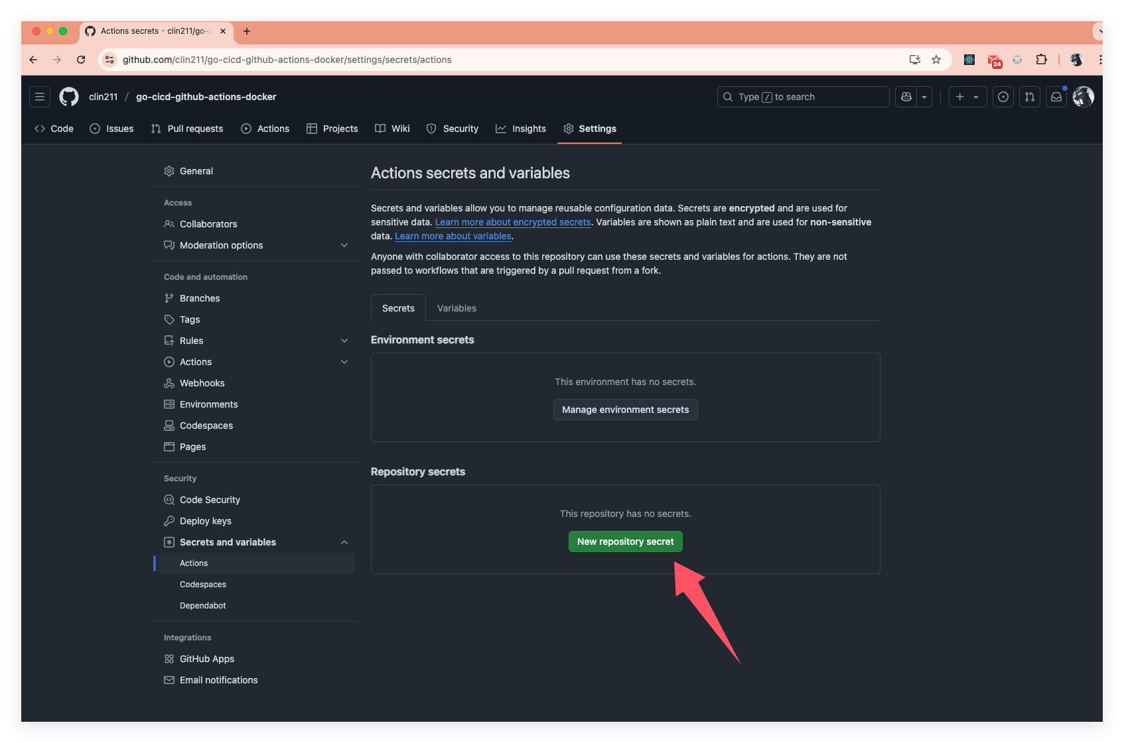Open the Pull requests repository tab
Screen dimensions: 1124x743
tap(187, 129)
